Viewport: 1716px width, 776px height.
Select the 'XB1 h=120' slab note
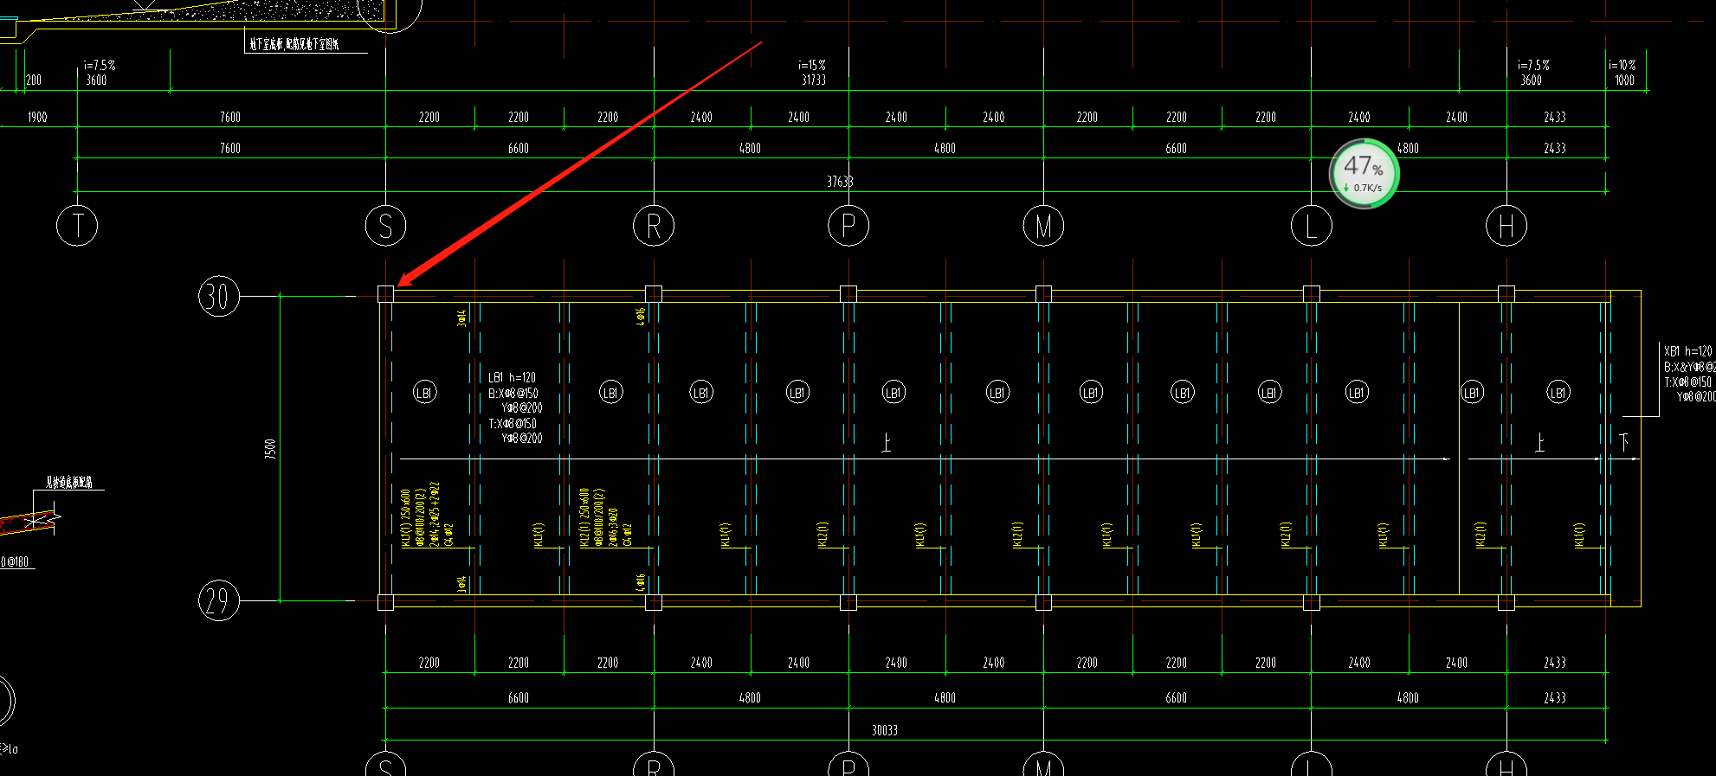(1688, 351)
